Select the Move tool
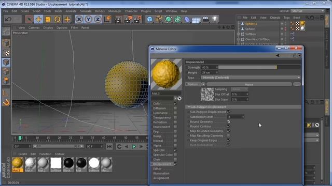The image size is (332, 186). (x=38, y=20)
